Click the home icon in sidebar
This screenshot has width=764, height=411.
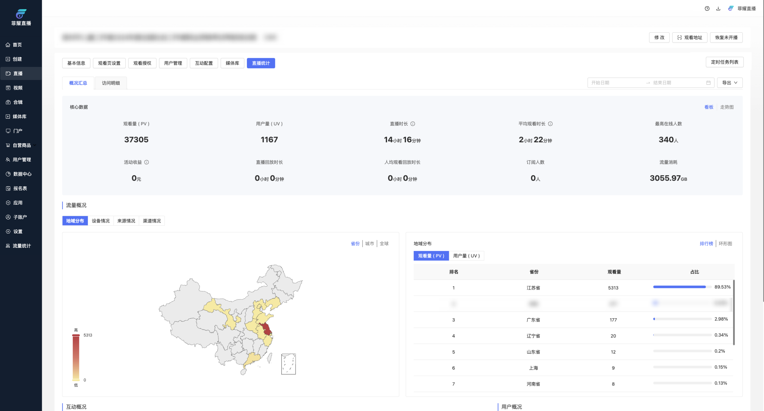click(8, 45)
